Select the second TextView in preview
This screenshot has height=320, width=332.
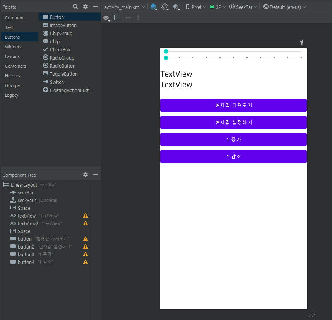[x=176, y=85]
